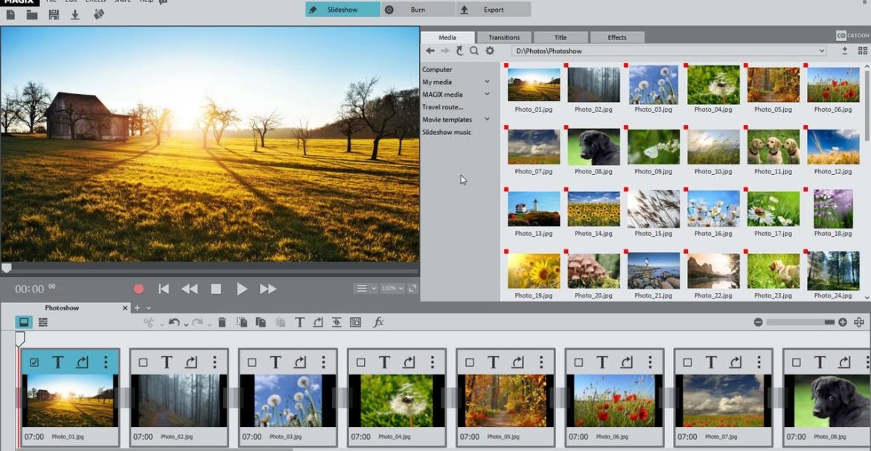Expand the My media tree item

487,82
